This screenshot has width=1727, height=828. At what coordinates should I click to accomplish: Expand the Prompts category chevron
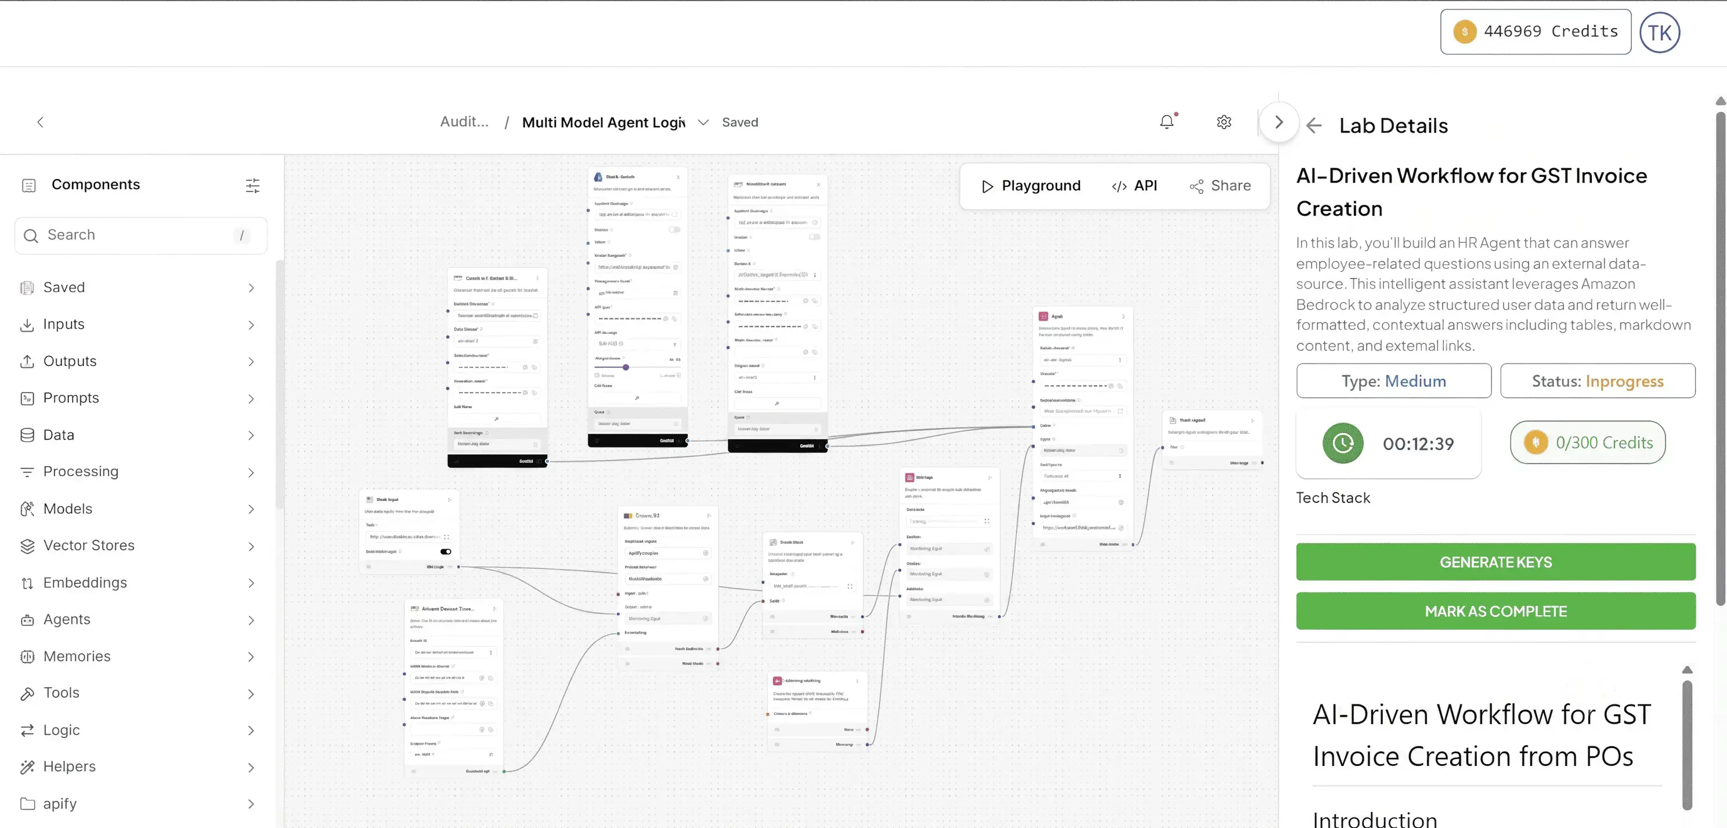(251, 398)
